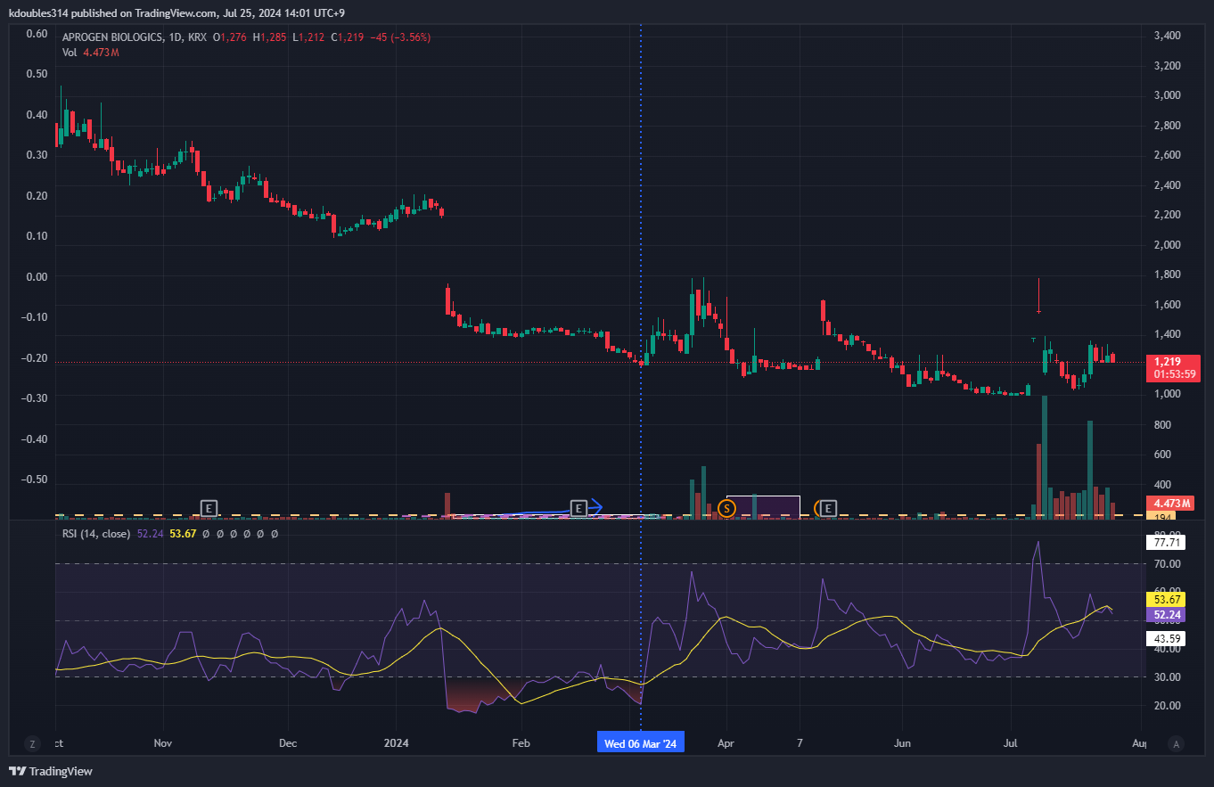The height and width of the screenshot is (787, 1214).
Task: Click the 3,400 price axis tick
Action: coord(1168,36)
